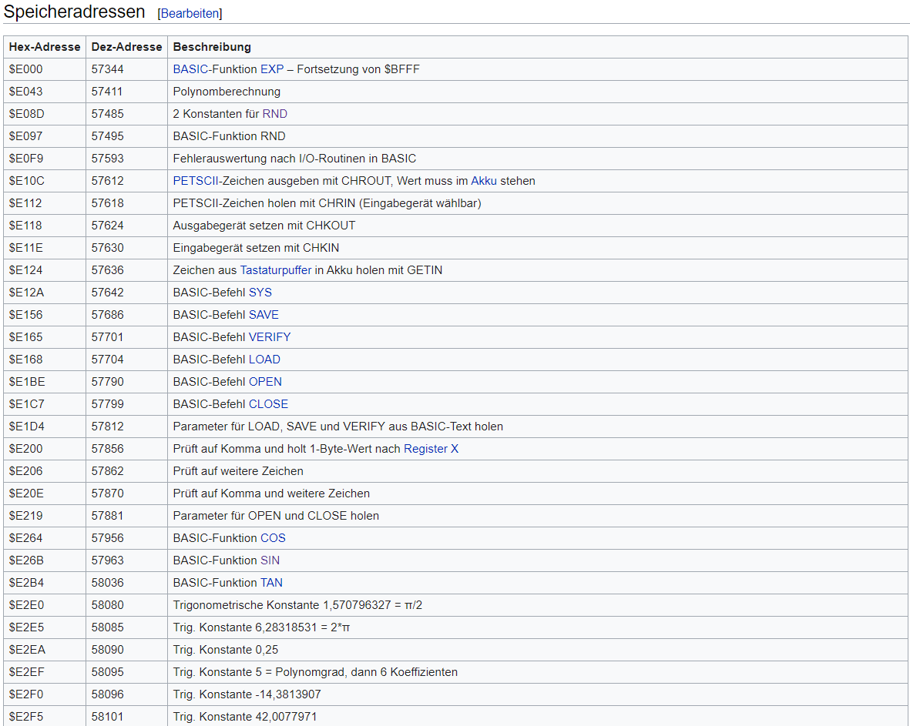Follow the OPEN command link
The width and height of the screenshot is (910, 726).
[x=265, y=382]
